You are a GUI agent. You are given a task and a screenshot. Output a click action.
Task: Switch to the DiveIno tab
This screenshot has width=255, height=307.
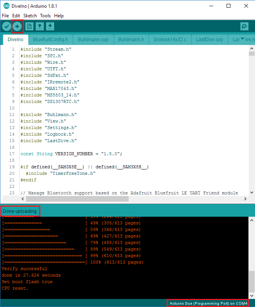click(x=16, y=40)
